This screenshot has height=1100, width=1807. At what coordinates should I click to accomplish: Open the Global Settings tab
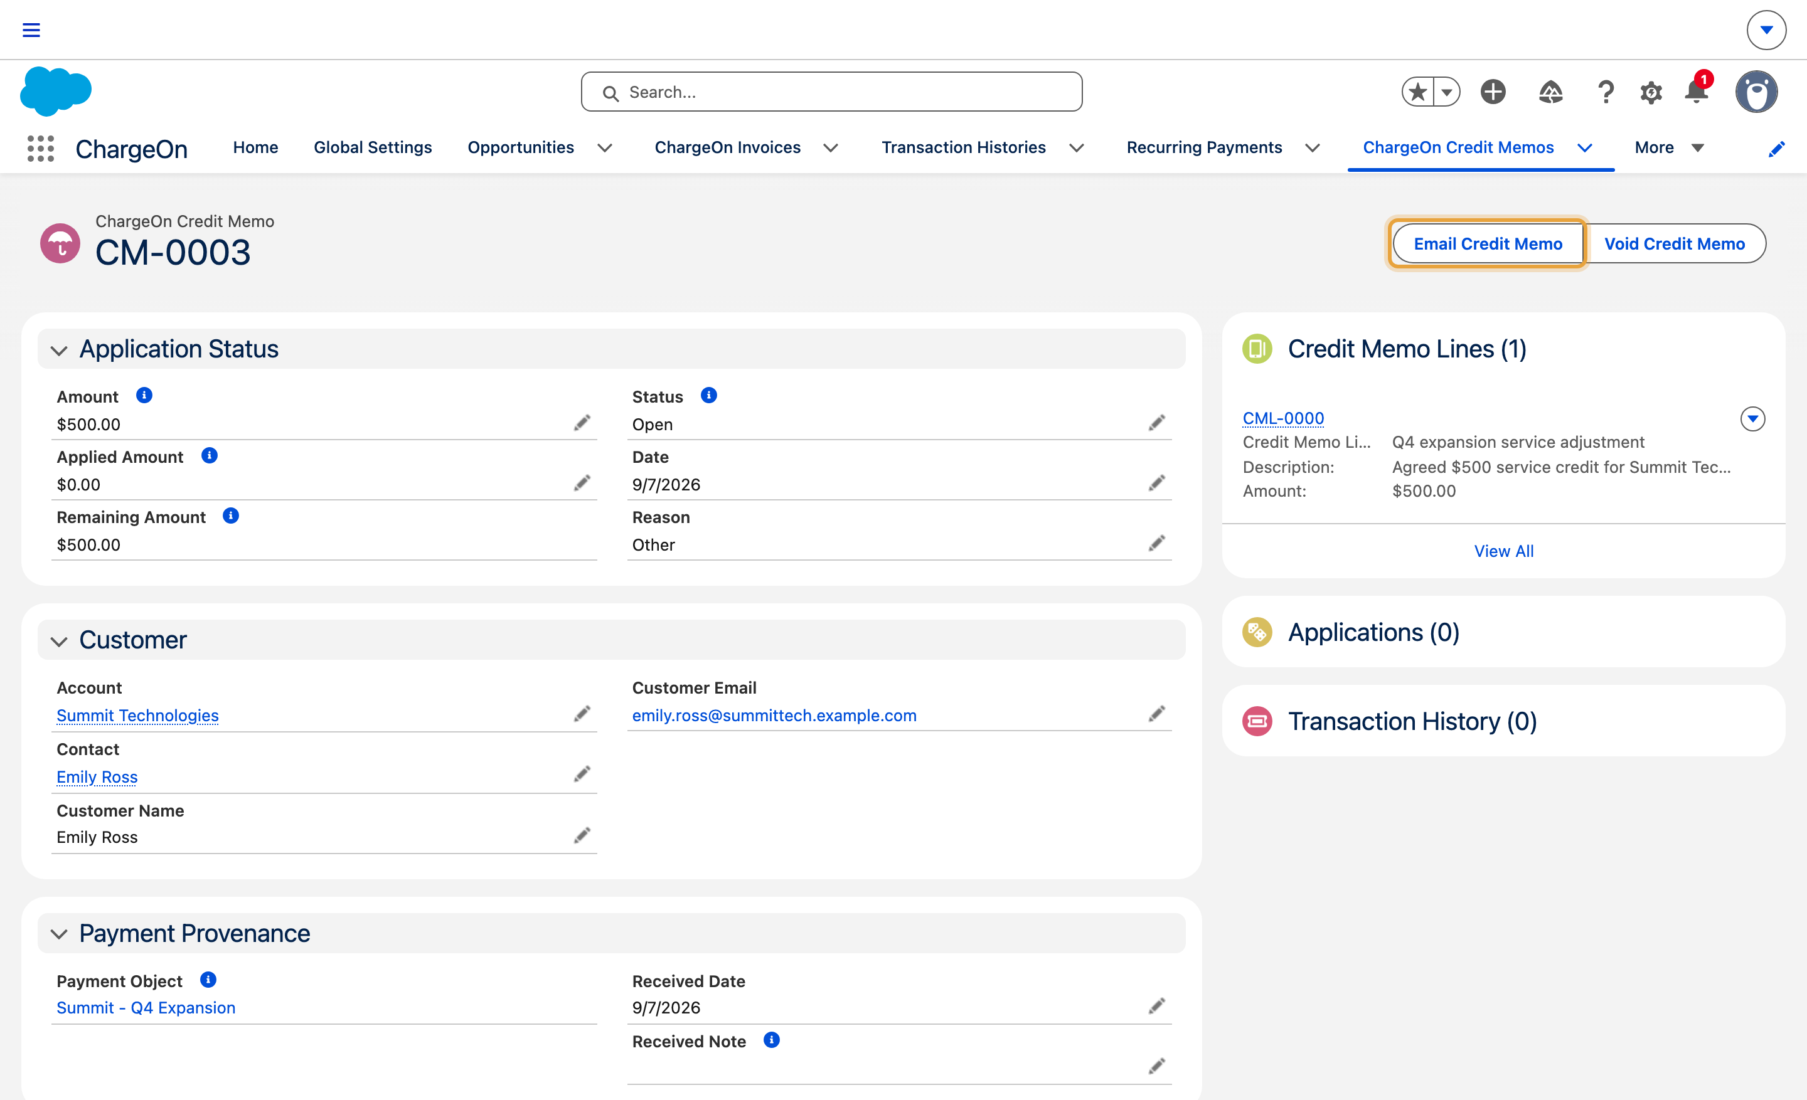[373, 147]
